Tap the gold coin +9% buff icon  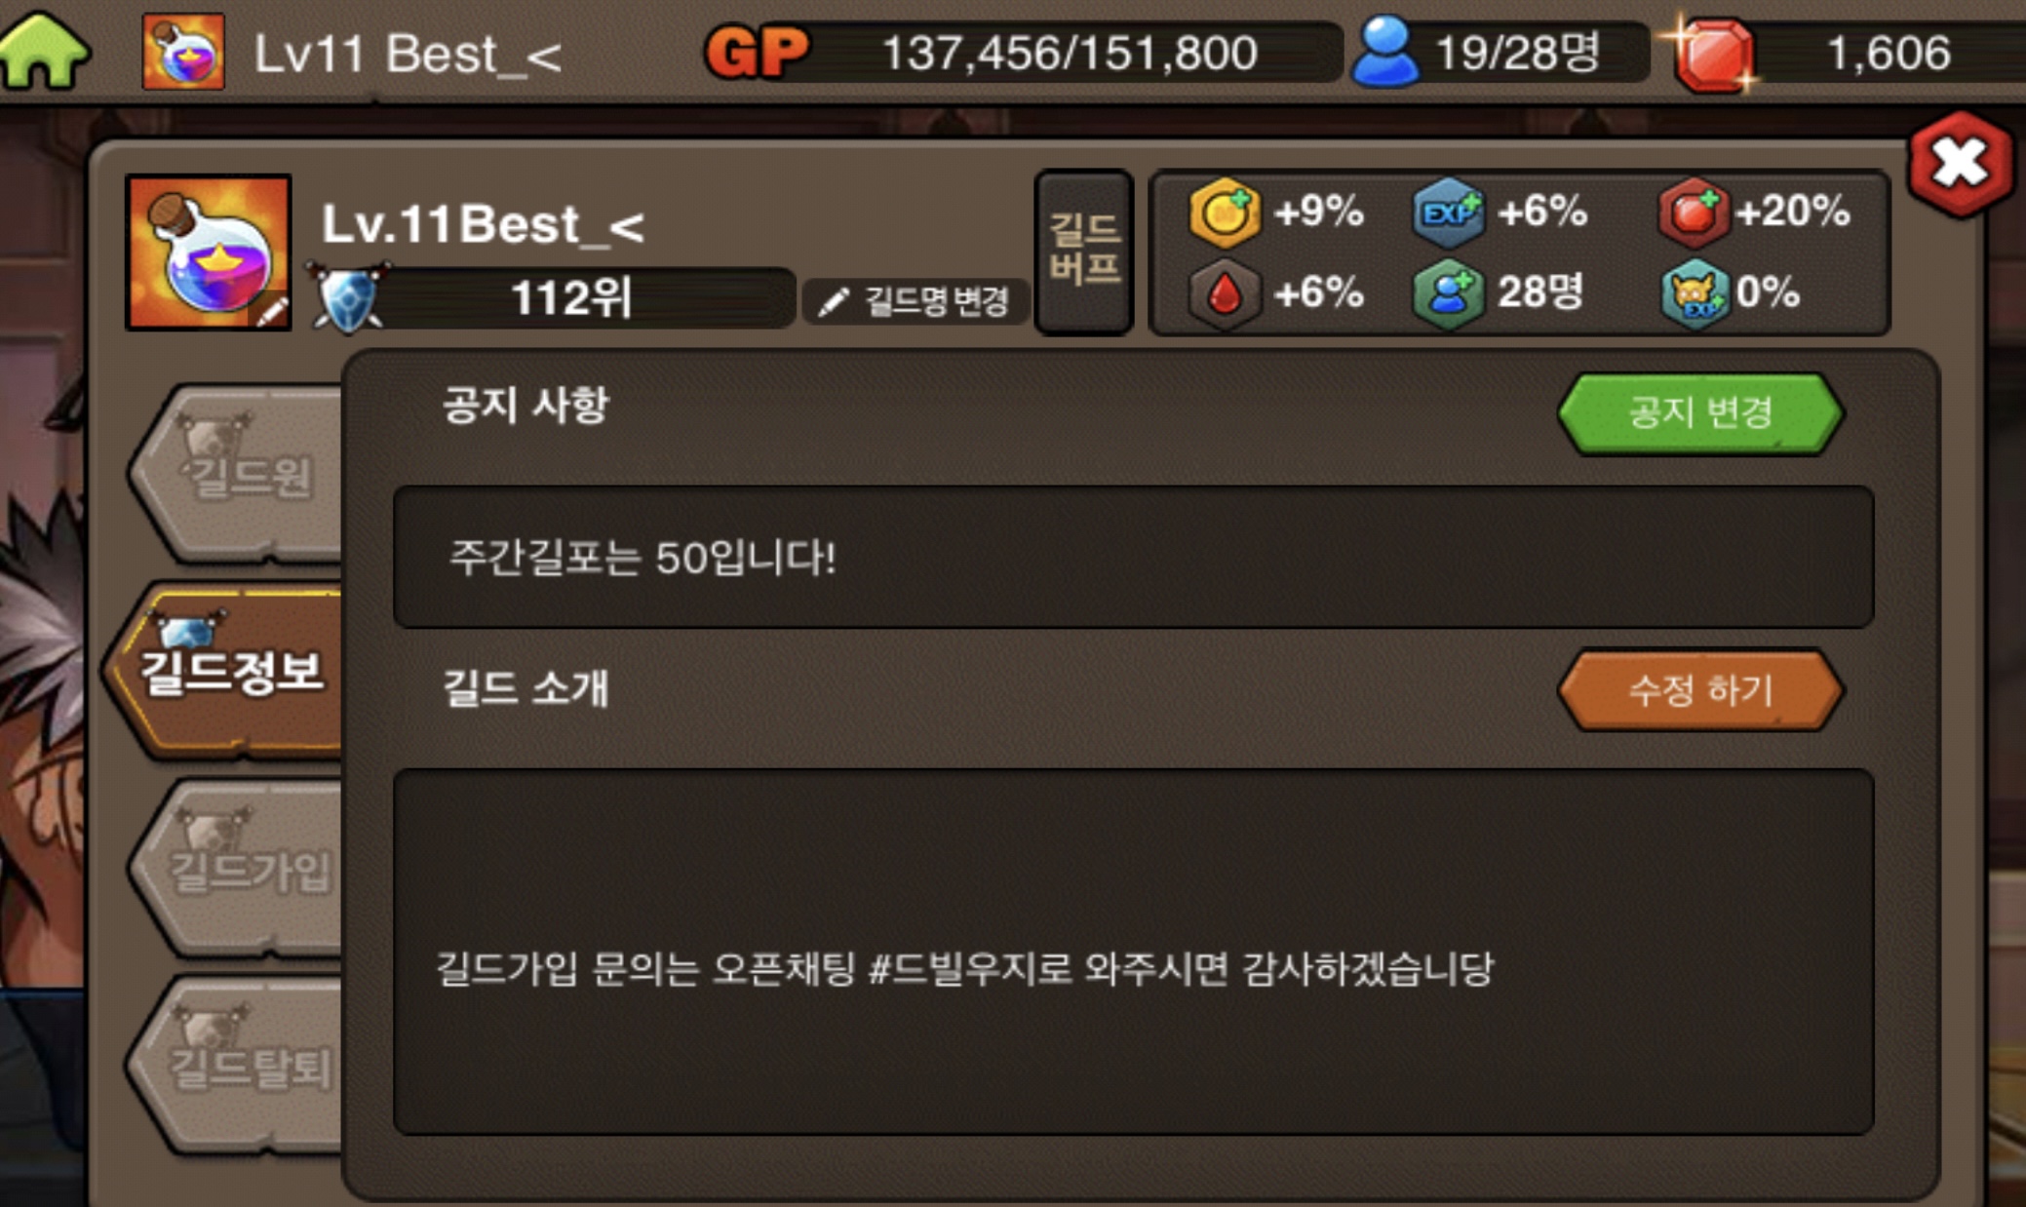coord(1225,212)
